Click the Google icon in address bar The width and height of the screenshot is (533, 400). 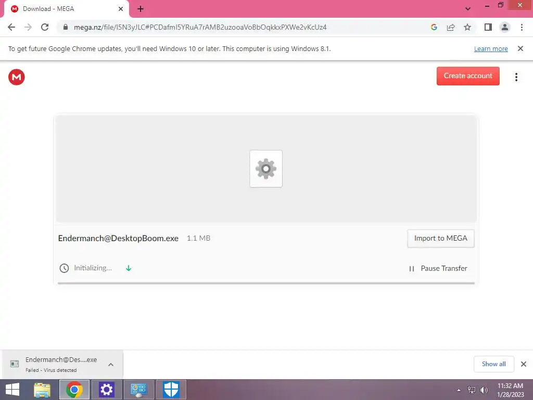point(434,27)
